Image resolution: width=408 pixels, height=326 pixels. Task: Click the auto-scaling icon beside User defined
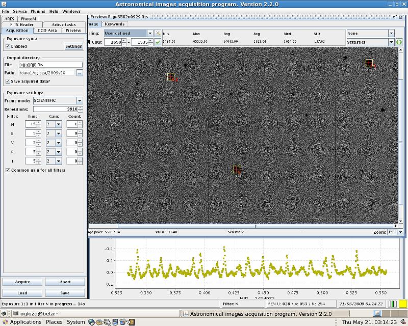coord(158,33)
